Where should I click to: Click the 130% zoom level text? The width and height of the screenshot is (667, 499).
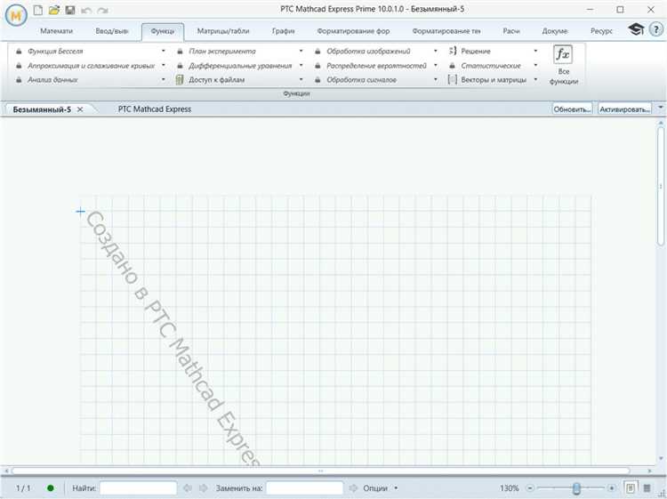[509, 488]
